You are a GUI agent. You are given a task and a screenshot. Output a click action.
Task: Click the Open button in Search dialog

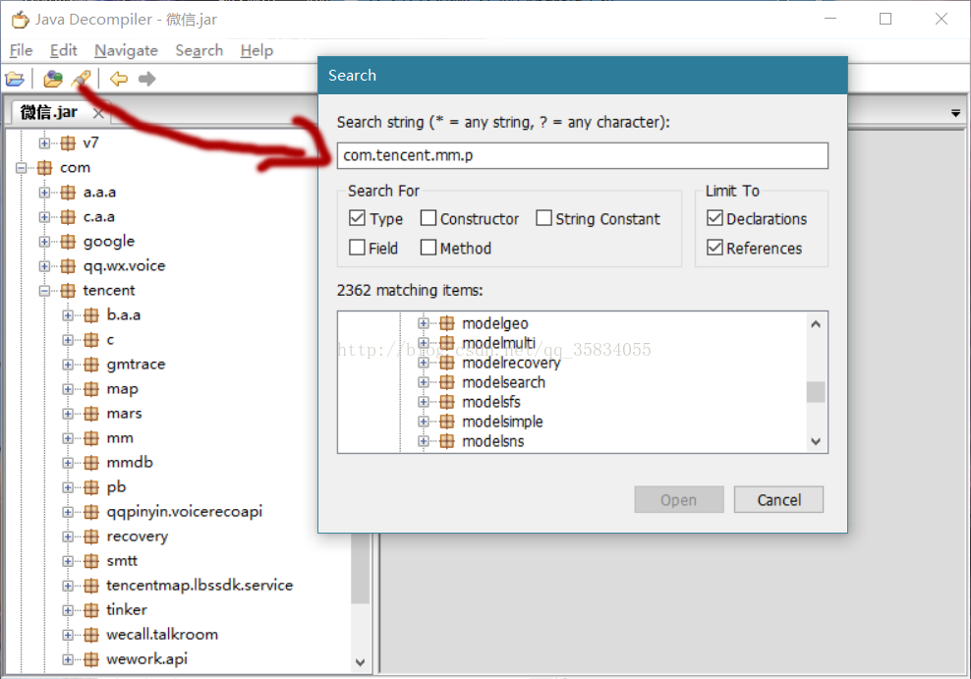[x=679, y=499]
